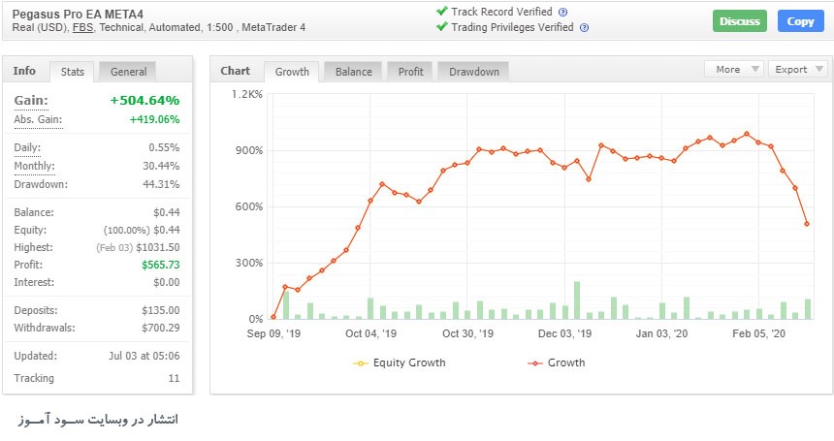Screen dimensions: 834x441
Task: Expand the More dropdown
Action: 734,69
